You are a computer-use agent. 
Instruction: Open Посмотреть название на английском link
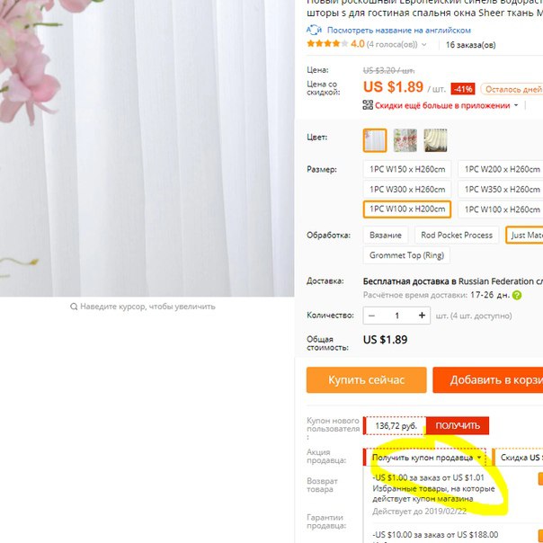click(x=399, y=31)
